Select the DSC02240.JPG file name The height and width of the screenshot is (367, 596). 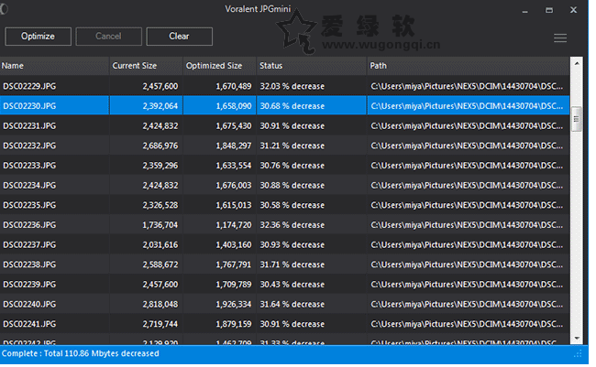coord(29,304)
